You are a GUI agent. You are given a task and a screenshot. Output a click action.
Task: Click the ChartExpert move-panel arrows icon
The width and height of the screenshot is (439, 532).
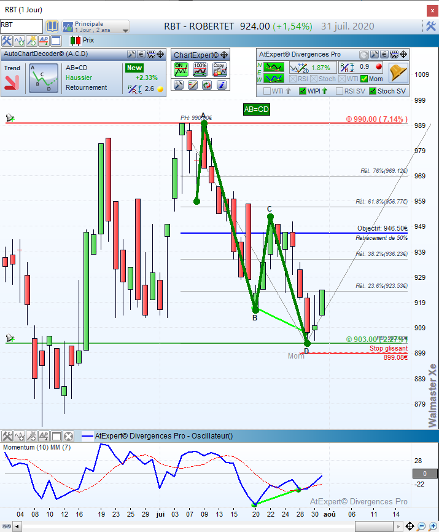coord(224,55)
